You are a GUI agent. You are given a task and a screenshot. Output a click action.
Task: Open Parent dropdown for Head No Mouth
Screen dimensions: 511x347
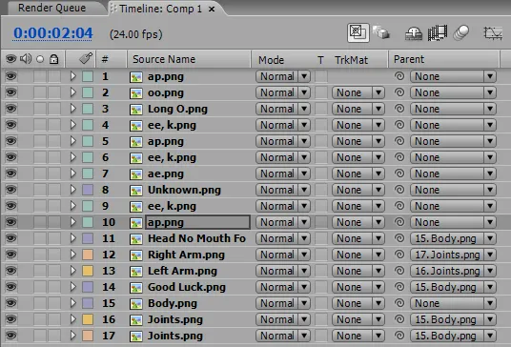tap(453, 238)
